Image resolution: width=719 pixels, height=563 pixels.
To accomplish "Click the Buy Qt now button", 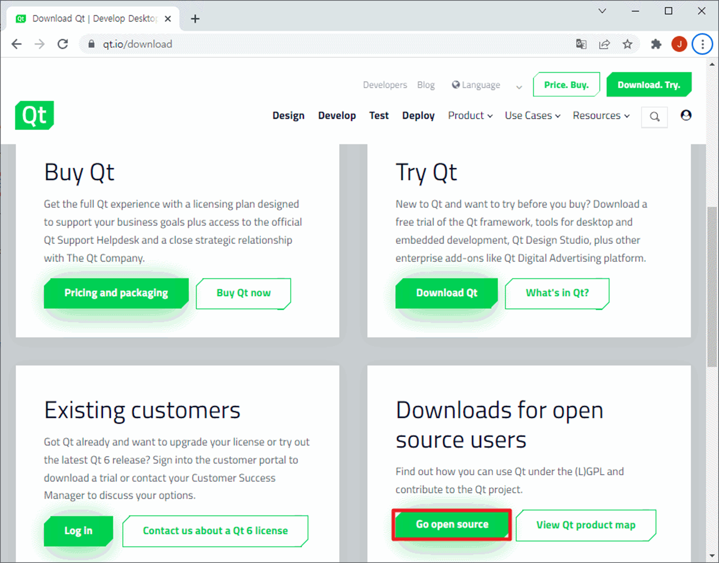I will 244,293.
